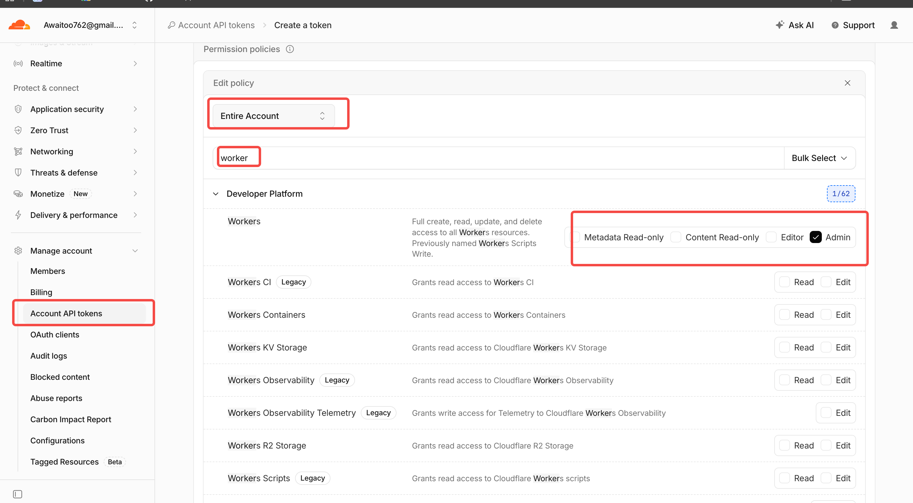Image resolution: width=913 pixels, height=503 pixels.
Task: Click the Application security shield icon
Action: [18, 109]
